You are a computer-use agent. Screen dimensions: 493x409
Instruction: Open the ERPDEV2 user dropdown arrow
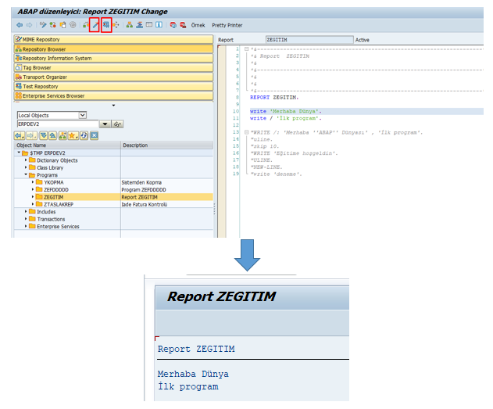point(106,124)
